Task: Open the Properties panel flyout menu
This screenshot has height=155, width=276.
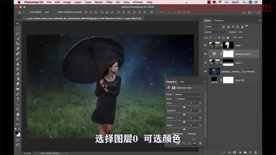Action: pyautogui.click(x=204, y=82)
